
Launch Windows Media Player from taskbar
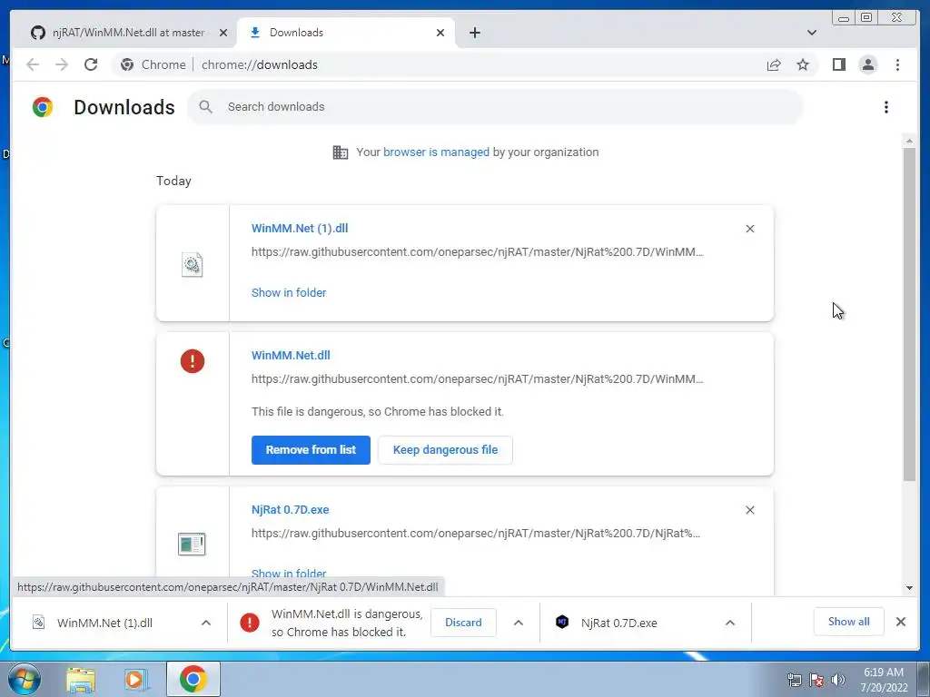coord(136,680)
